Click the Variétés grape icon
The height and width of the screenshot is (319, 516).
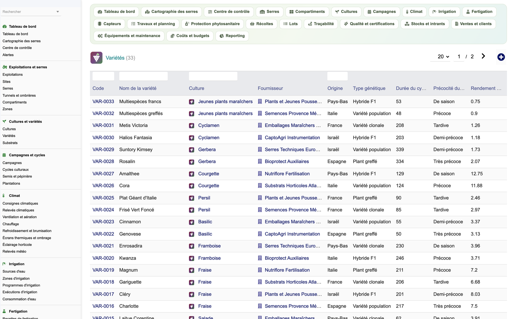point(96,58)
